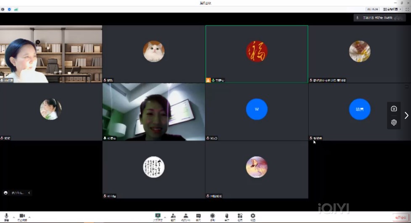Image resolution: width=411 pixels, height=223 pixels.
Task: Open the chat panel
Action: (x=198, y=216)
